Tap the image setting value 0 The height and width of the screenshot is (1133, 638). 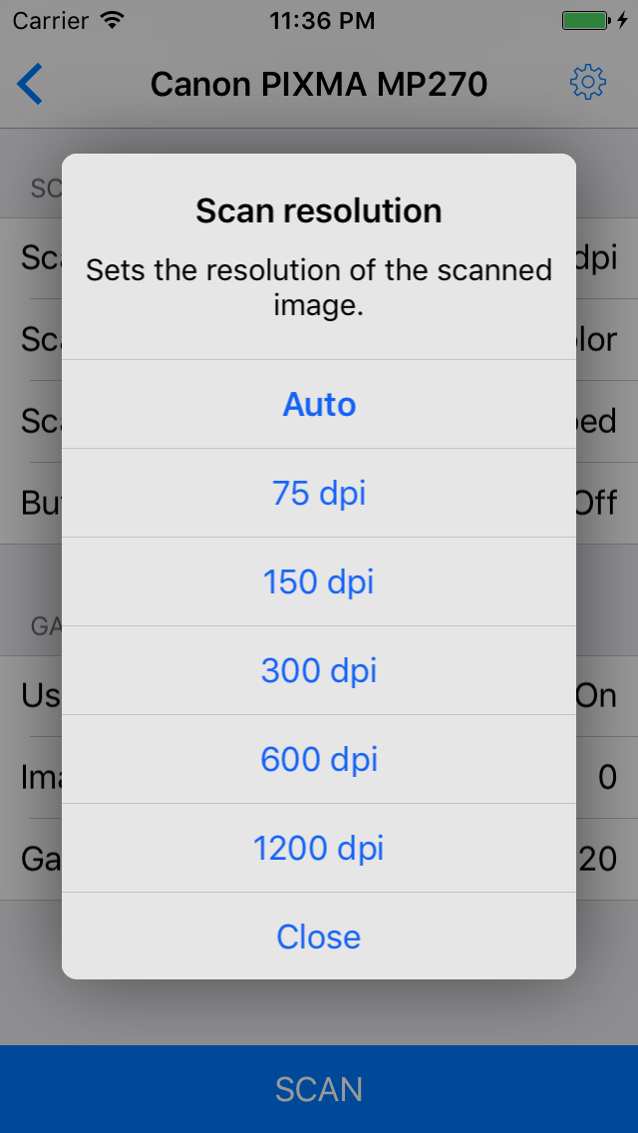(x=607, y=777)
